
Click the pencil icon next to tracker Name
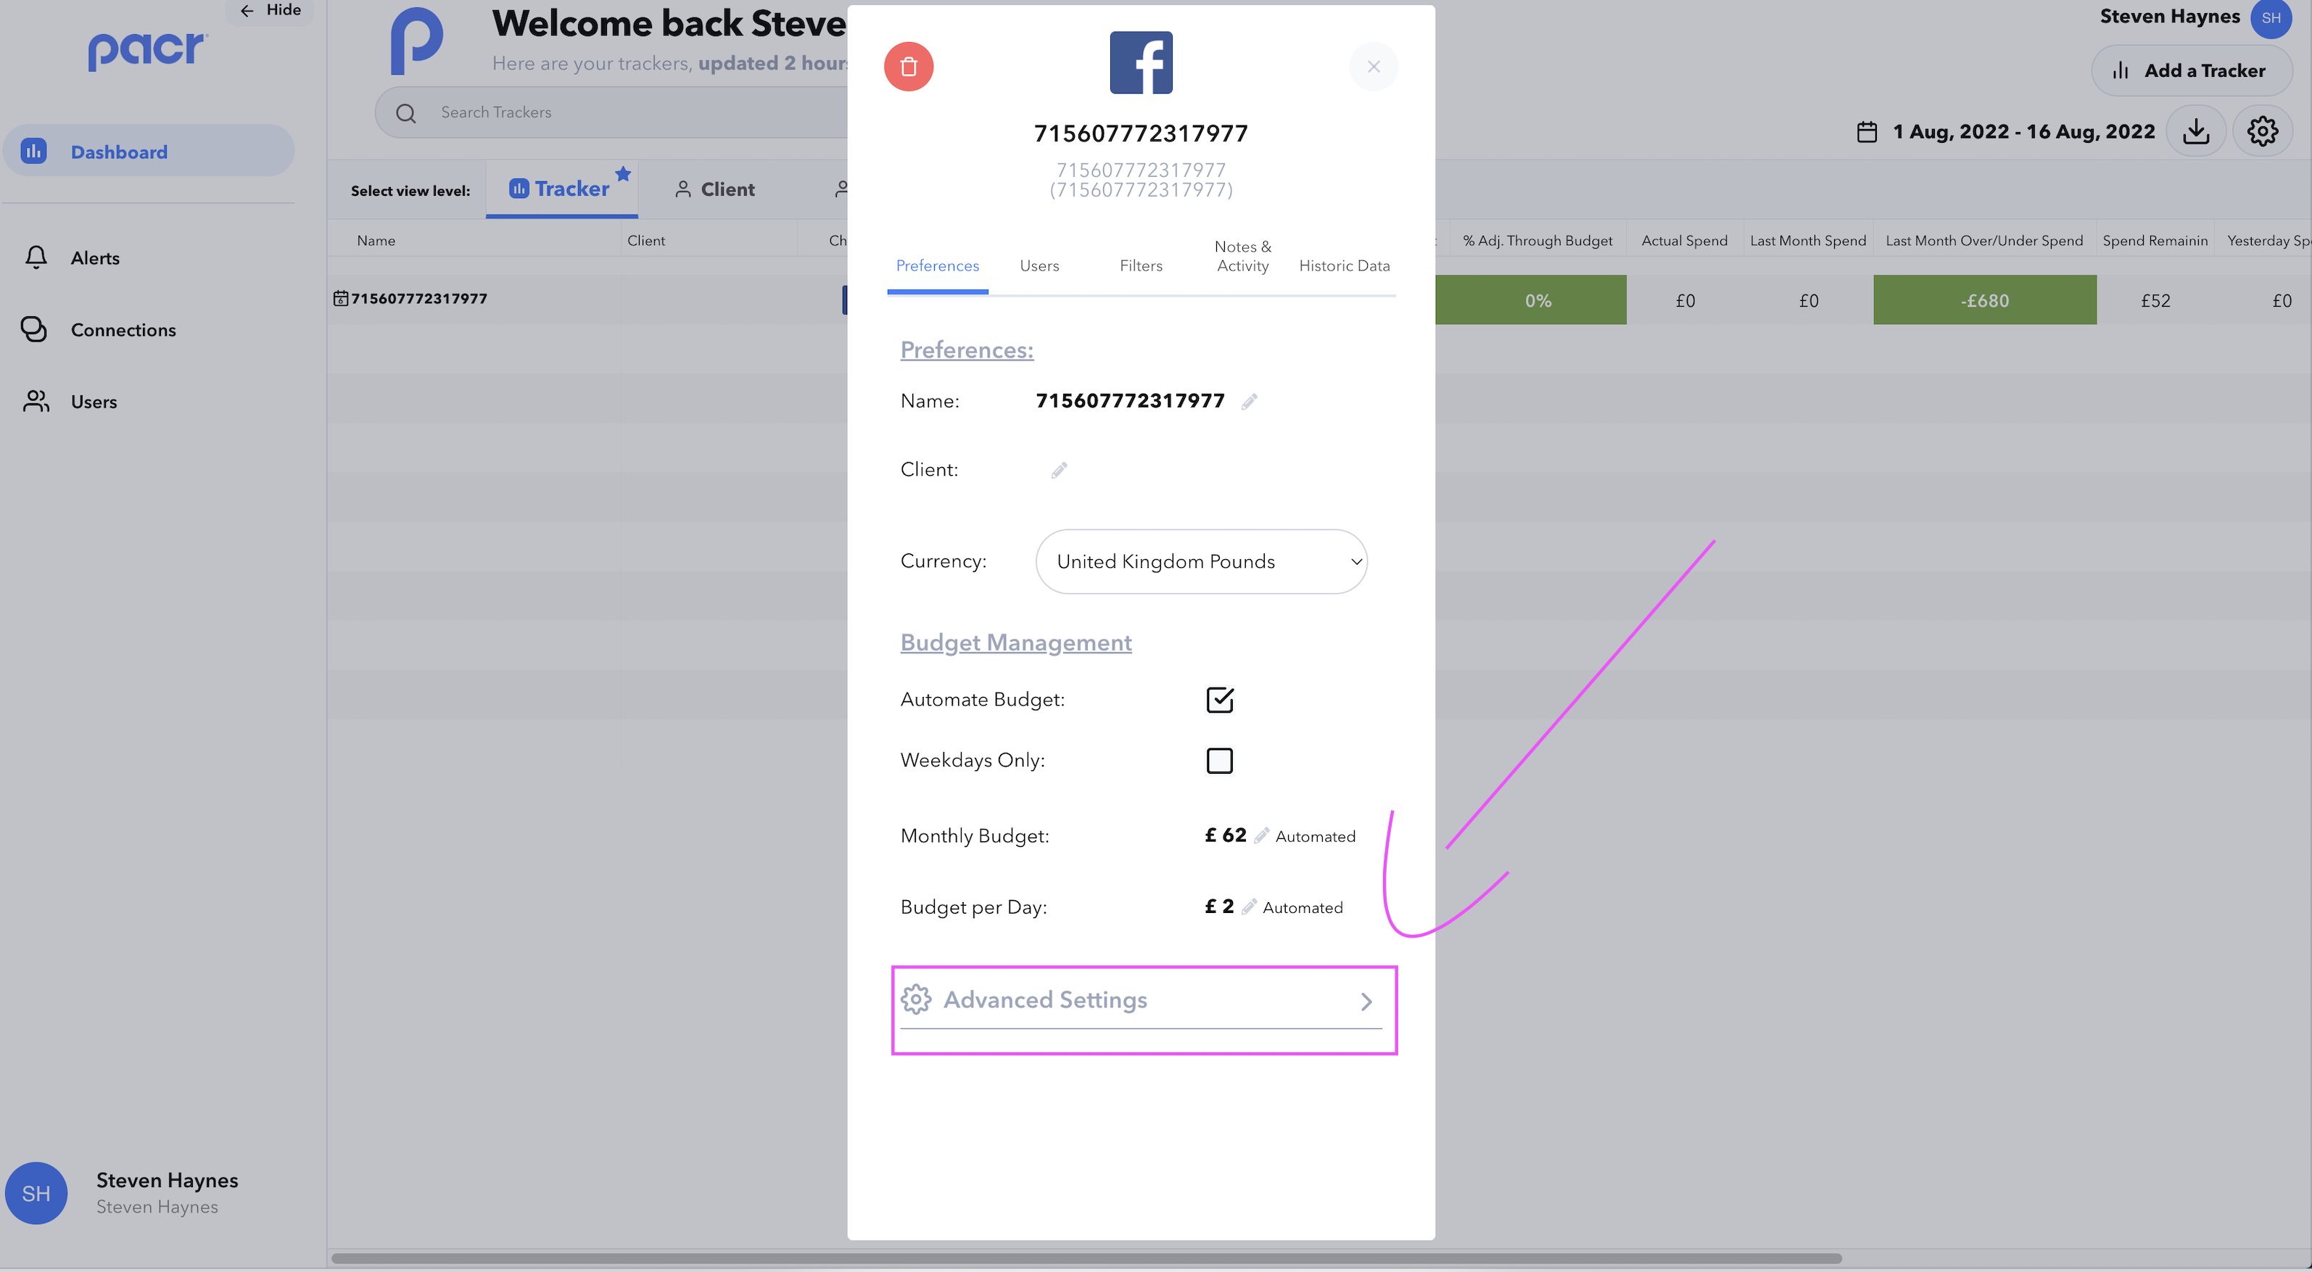tap(1248, 401)
